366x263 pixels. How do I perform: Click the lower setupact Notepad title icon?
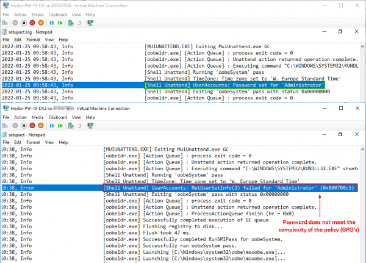[4, 135]
